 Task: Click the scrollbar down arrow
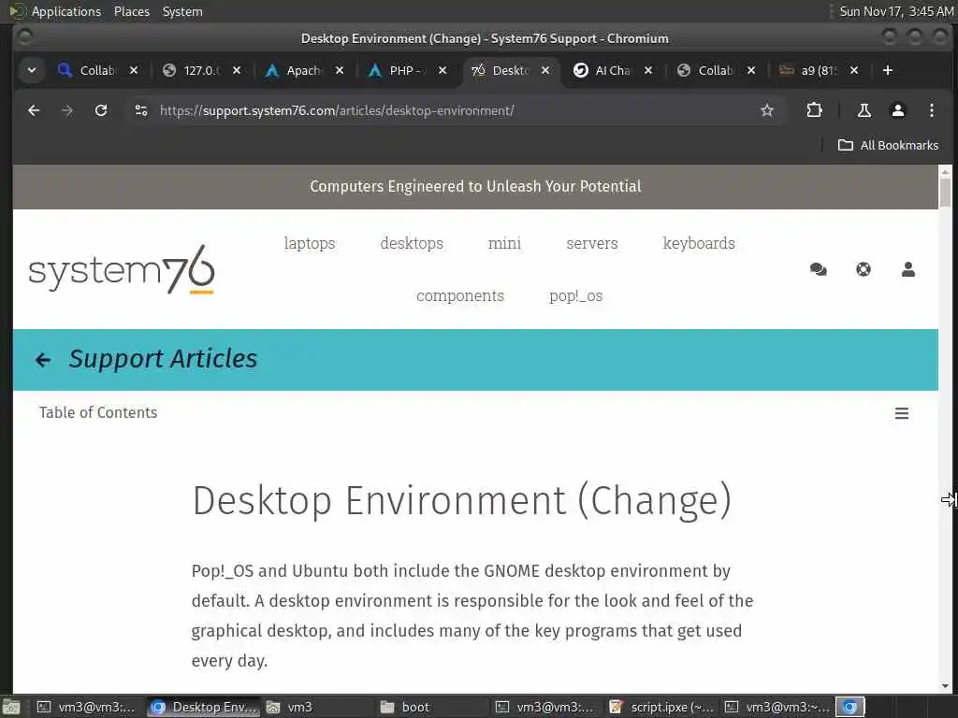click(945, 685)
